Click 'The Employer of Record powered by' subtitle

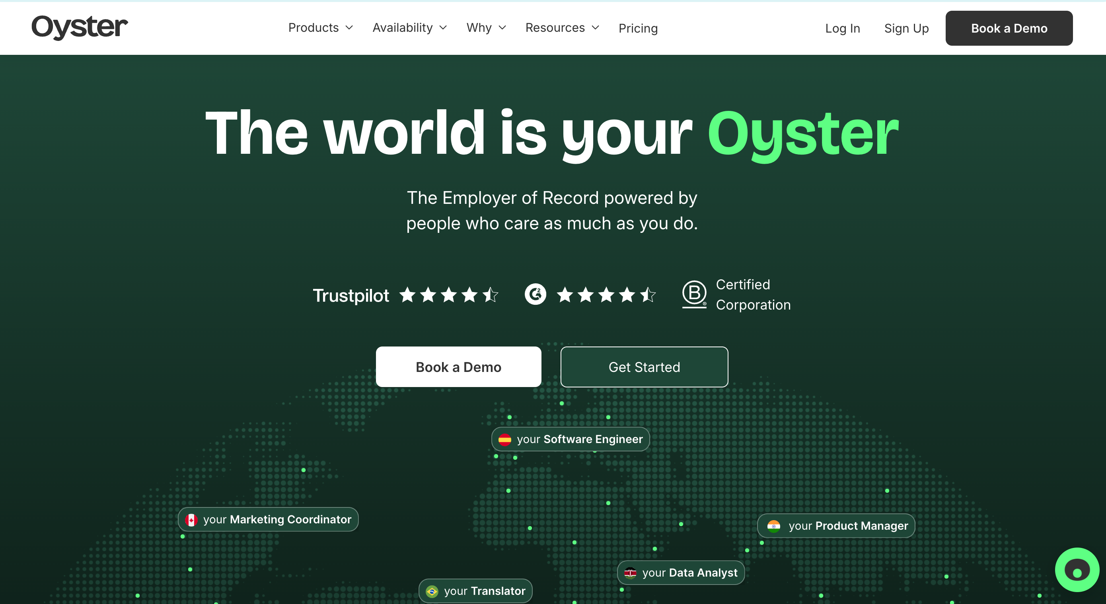(x=552, y=198)
